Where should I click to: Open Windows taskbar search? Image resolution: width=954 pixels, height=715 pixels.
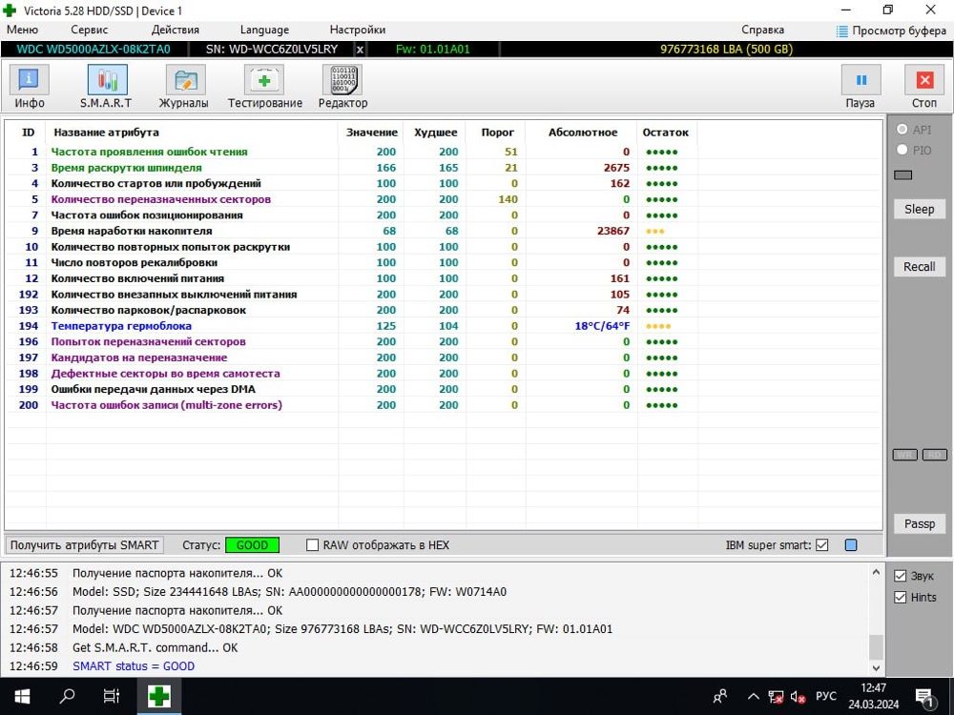(x=67, y=696)
